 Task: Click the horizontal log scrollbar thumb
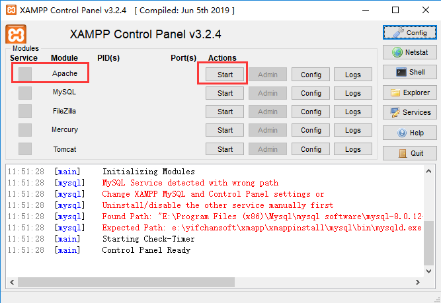(126, 282)
